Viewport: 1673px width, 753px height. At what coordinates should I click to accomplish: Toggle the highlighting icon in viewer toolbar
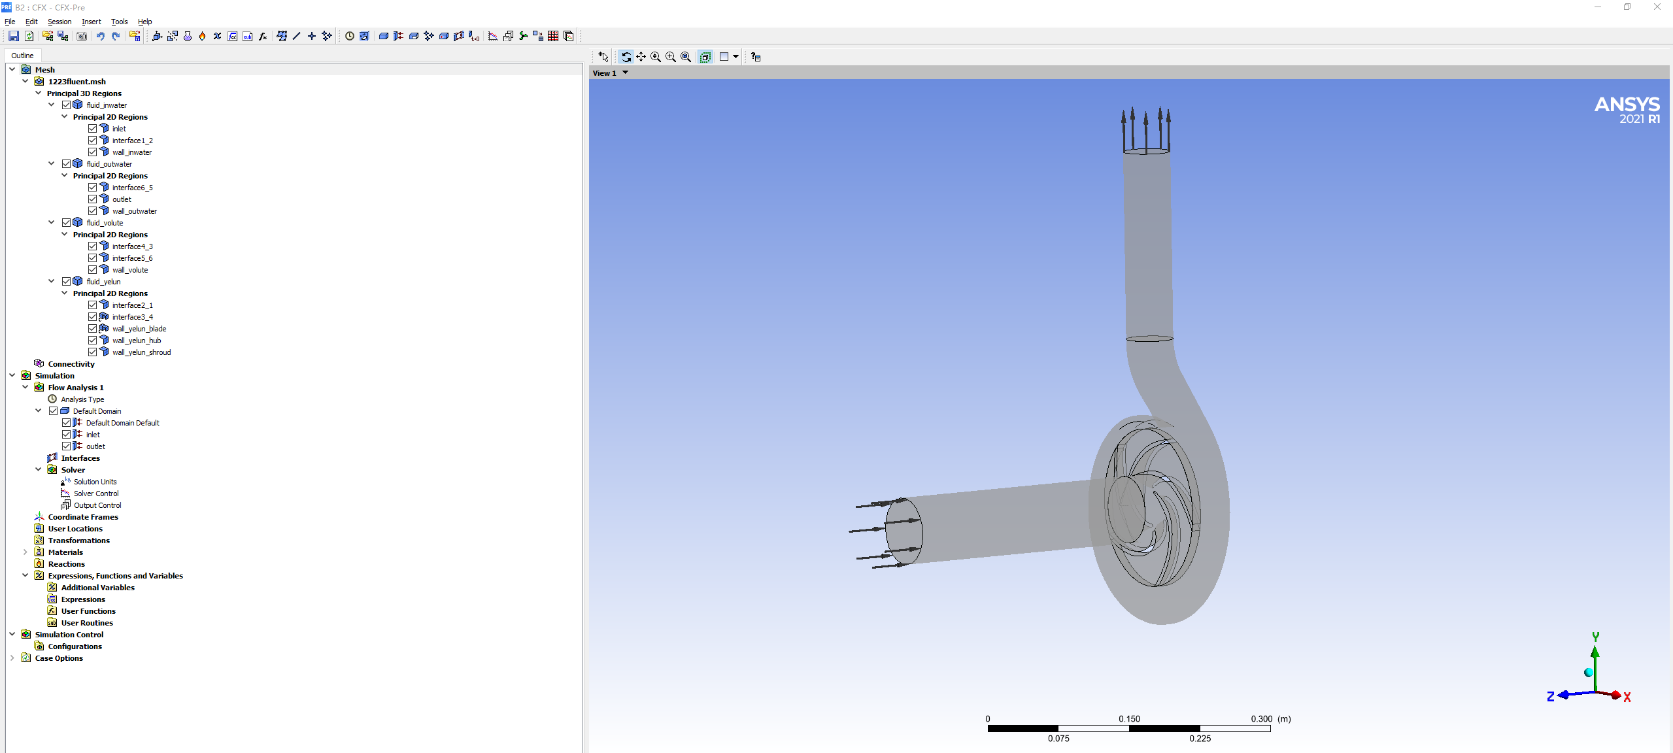pos(705,57)
